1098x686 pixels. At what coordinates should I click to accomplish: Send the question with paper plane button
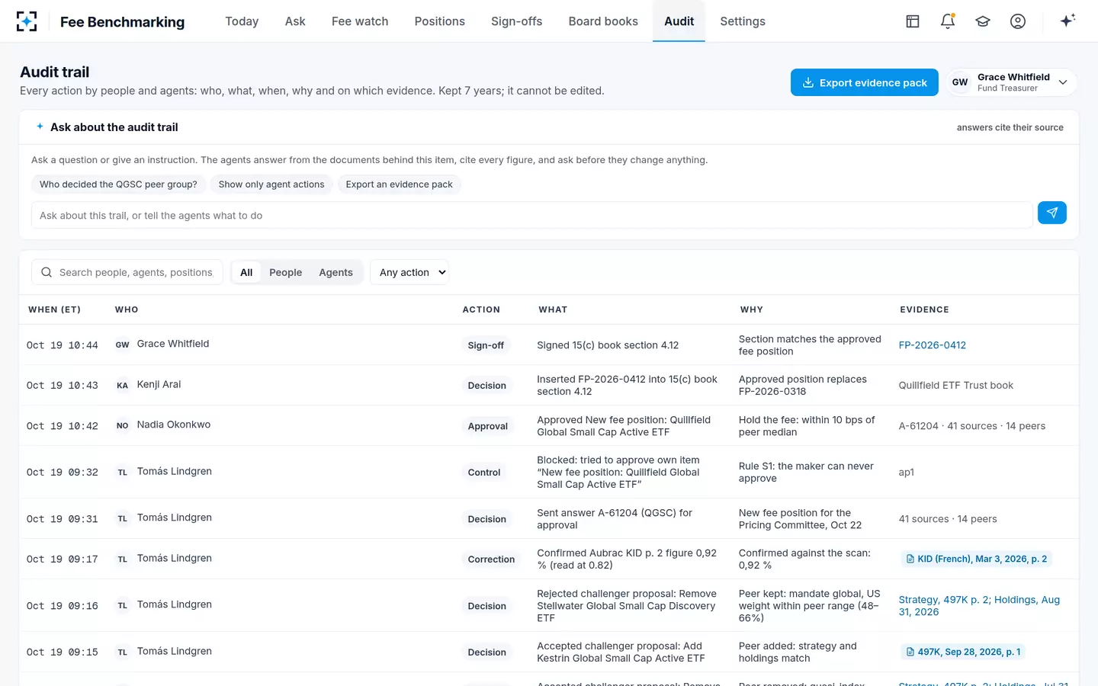click(1052, 213)
